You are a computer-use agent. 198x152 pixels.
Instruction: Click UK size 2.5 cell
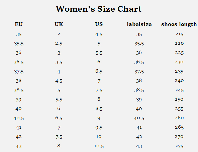59,44
